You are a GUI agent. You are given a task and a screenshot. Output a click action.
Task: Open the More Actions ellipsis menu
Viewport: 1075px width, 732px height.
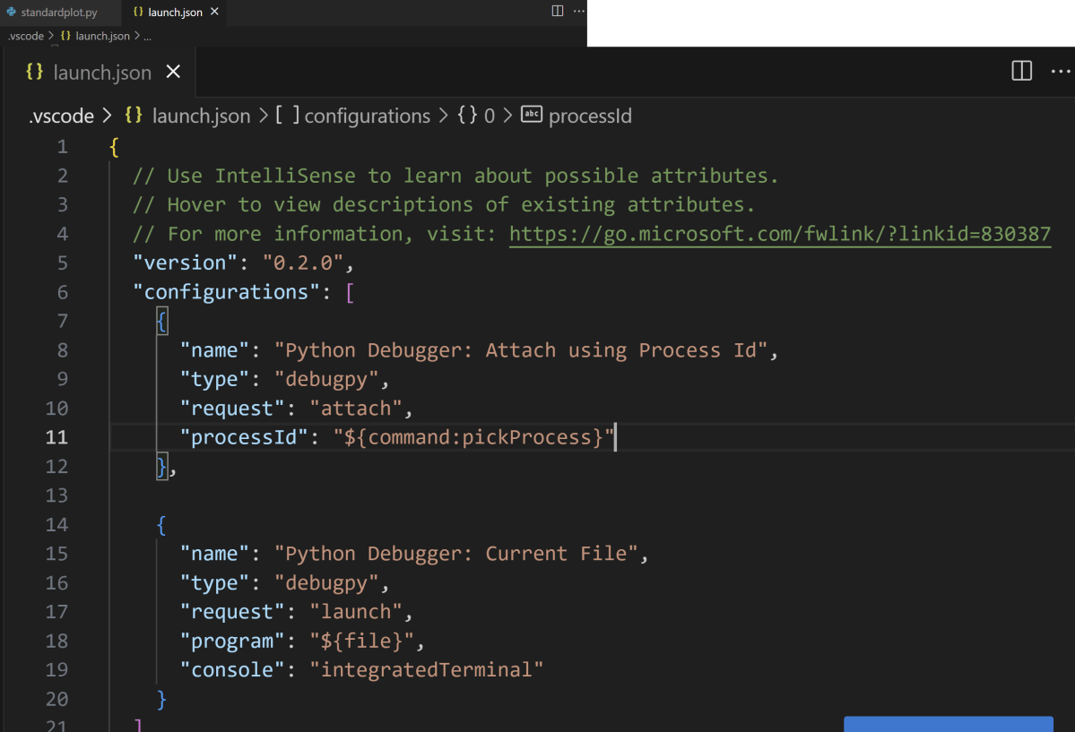[x=1060, y=72]
